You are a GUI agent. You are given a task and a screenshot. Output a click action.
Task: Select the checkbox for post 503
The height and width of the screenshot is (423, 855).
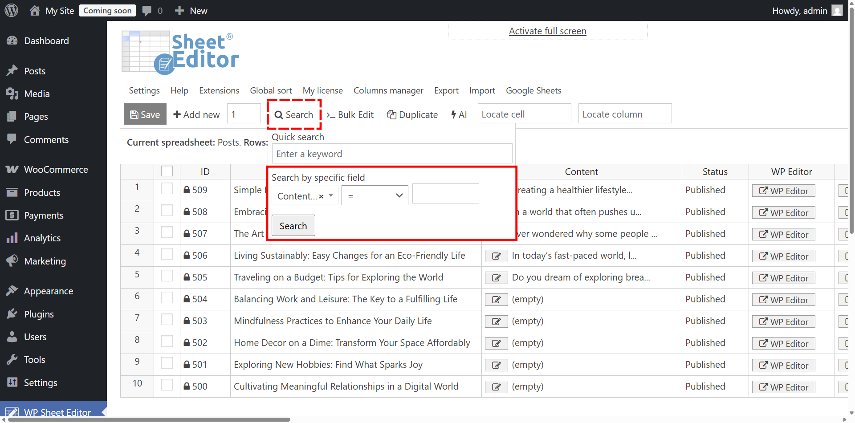(x=167, y=319)
